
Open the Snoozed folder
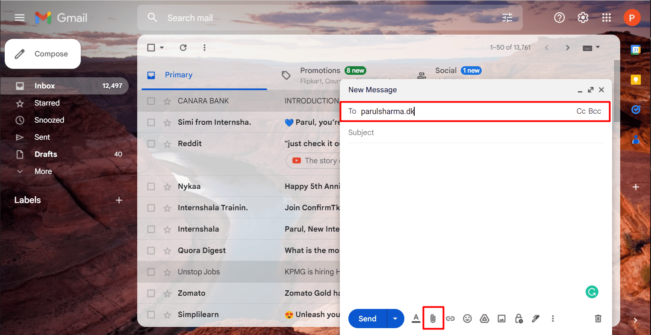coord(64,120)
